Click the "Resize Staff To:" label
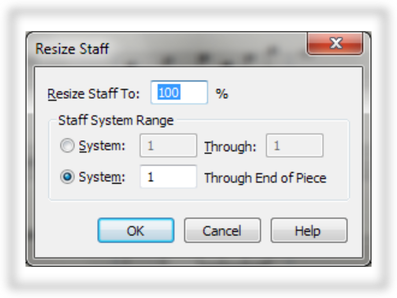397x298 pixels. pos(94,94)
